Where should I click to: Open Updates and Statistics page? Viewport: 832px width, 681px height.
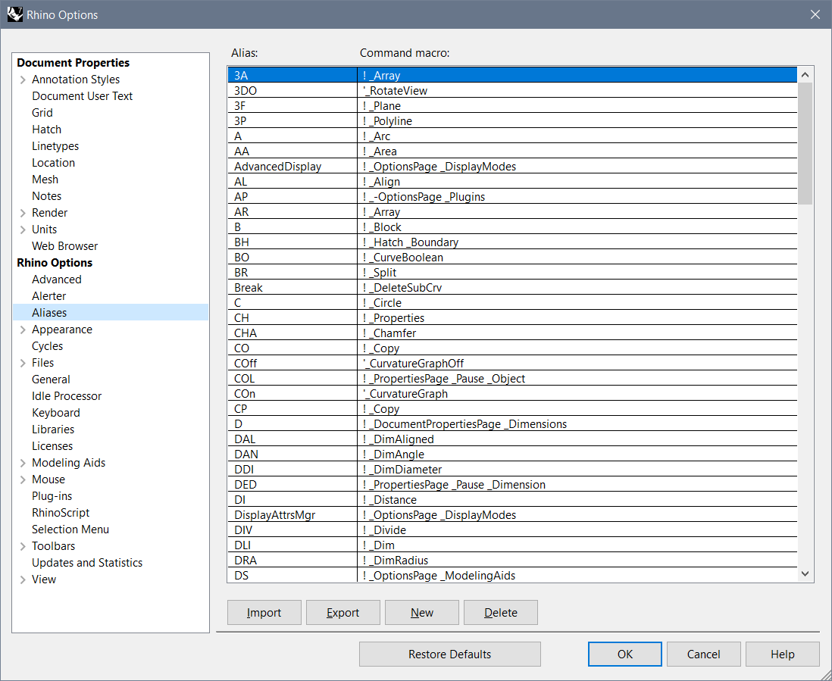[x=87, y=563]
